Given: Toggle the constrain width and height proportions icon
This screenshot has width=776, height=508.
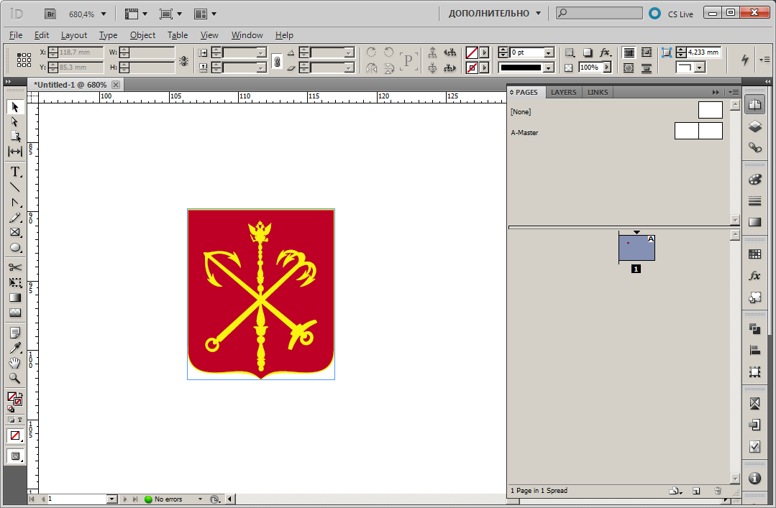Looking at the screenshot, I should 183,61.
